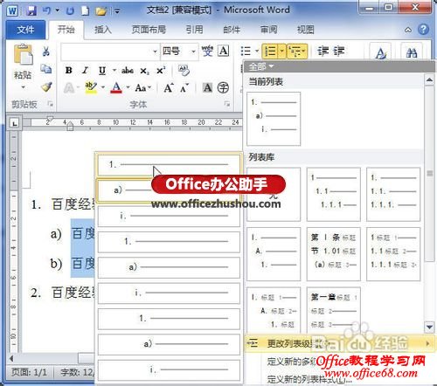Toggle strikethrough abc button
The height and width of the screenshot is (386, 437).
(128, 70)
